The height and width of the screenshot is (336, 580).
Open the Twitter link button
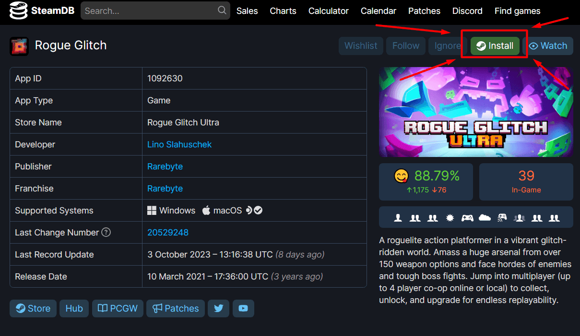click(219, 309)
